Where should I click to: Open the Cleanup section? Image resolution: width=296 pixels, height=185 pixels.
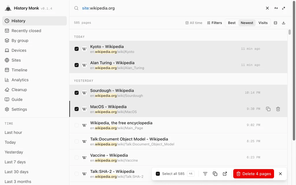click(35, 90)
